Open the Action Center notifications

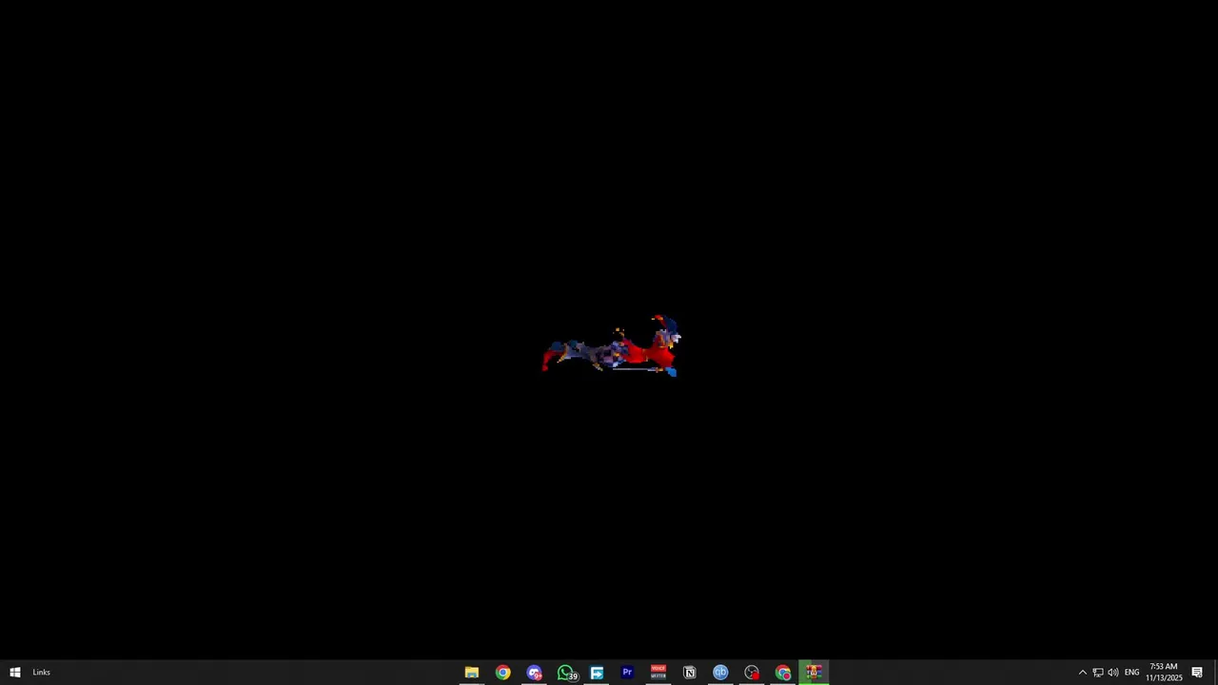click(x=1197, y=673)
